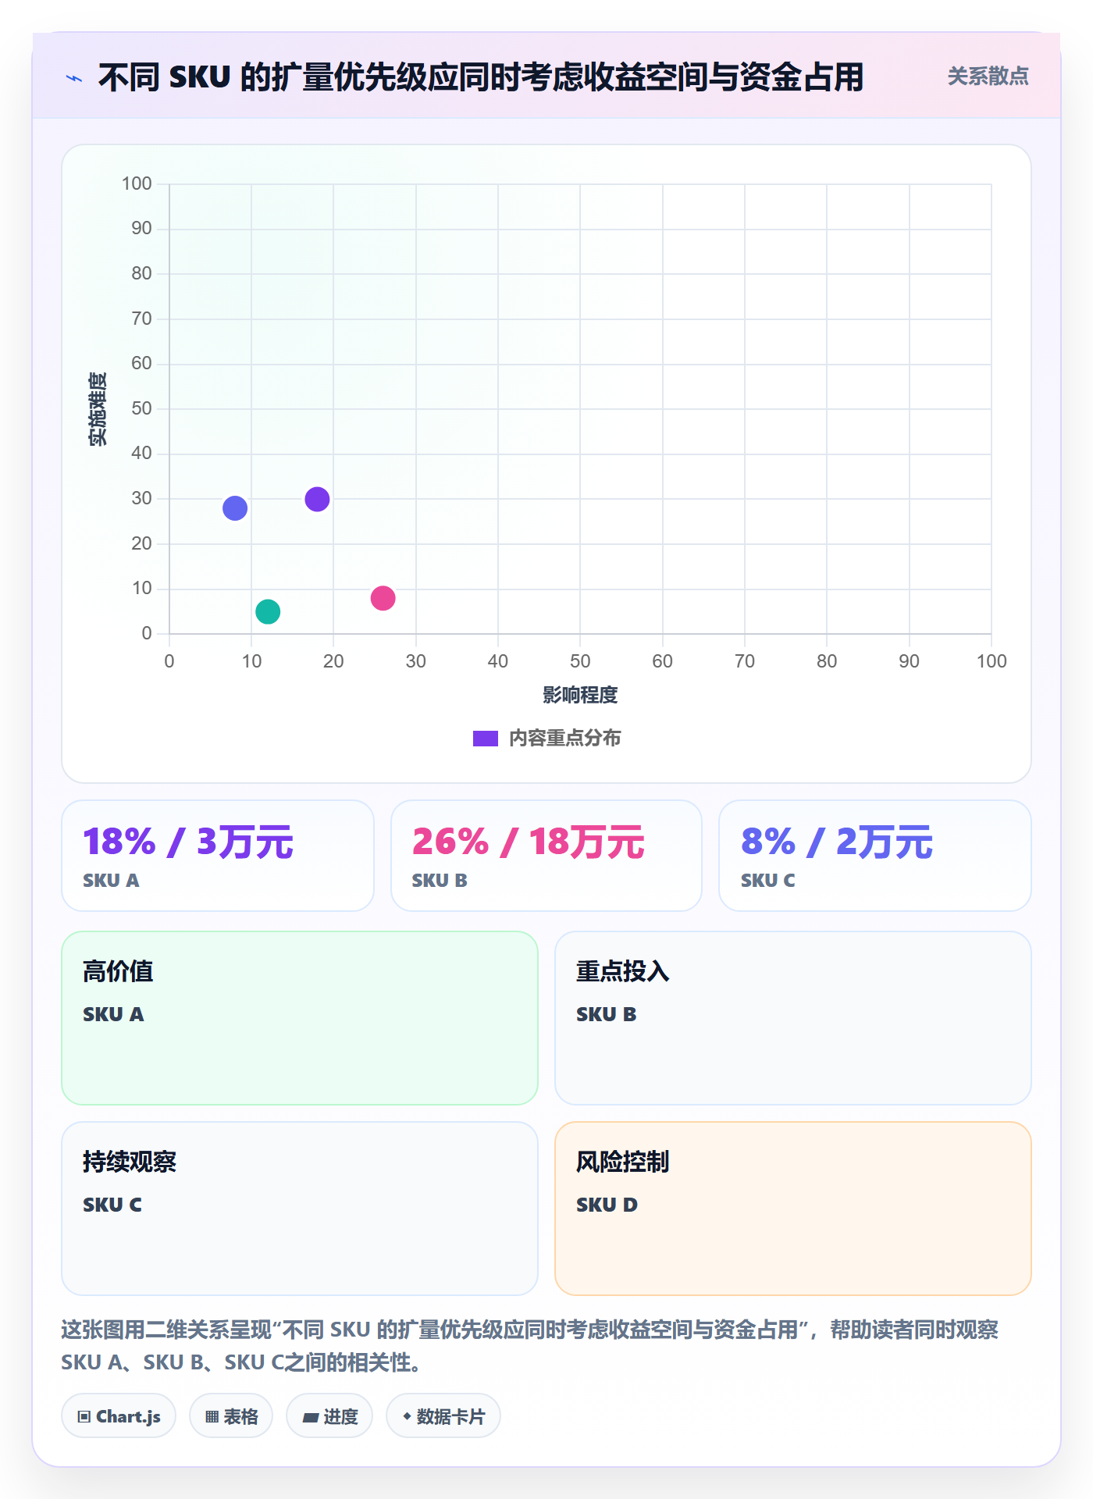Viewport: 1093px width, 1499px height.
Task: Open the 18% / 3万元 stat value
Action: (x=188, y=842)
